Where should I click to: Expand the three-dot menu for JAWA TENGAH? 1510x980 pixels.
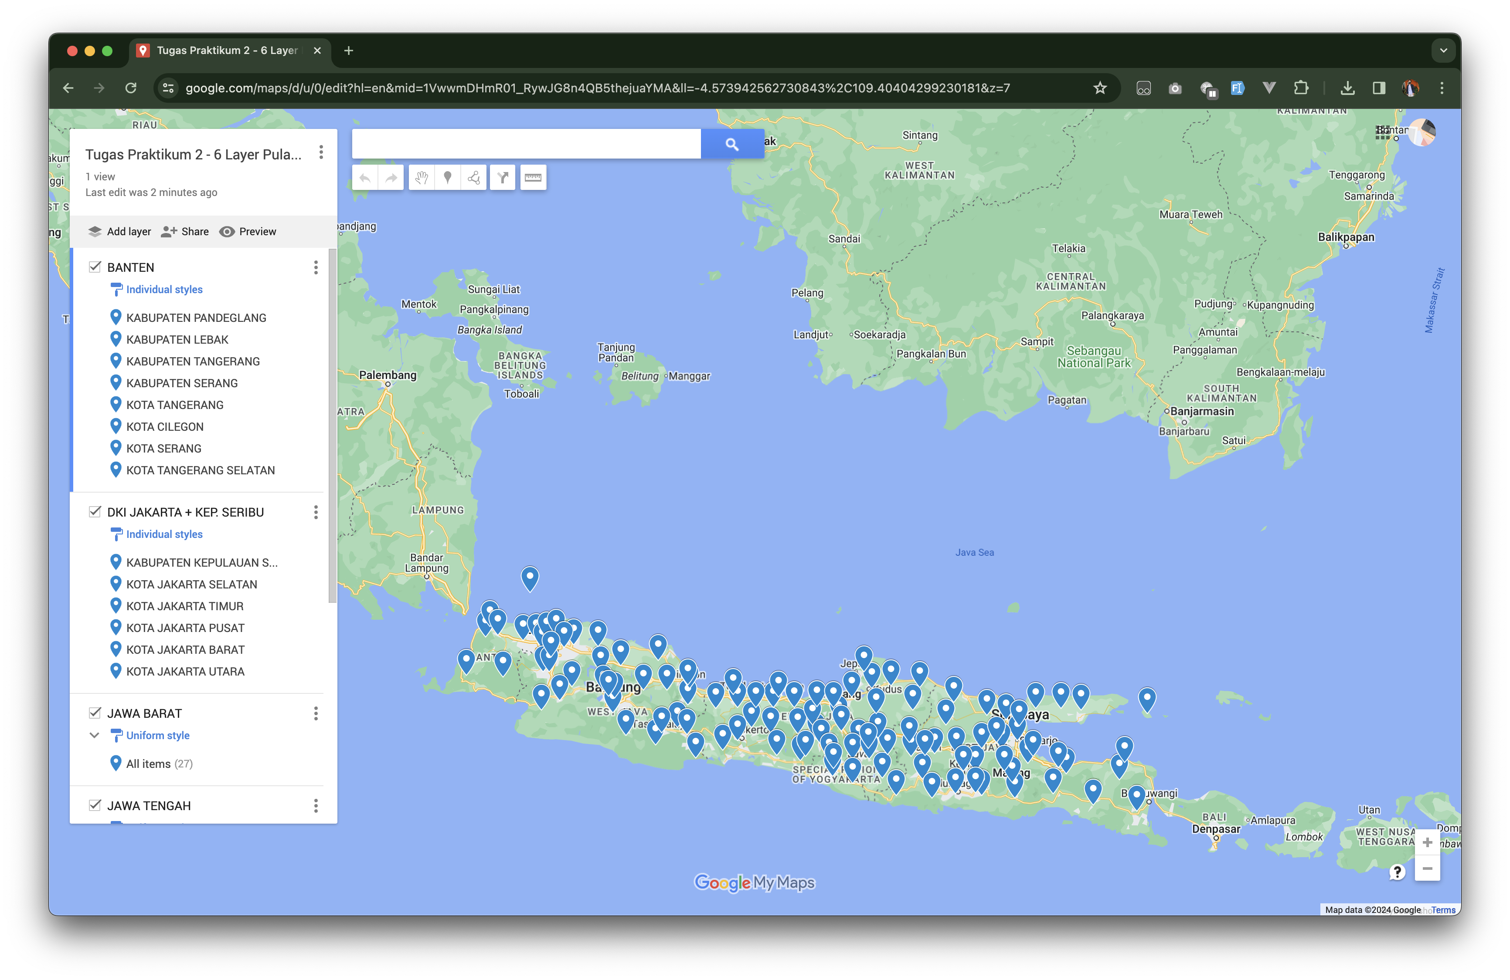(x=316, y=805)
